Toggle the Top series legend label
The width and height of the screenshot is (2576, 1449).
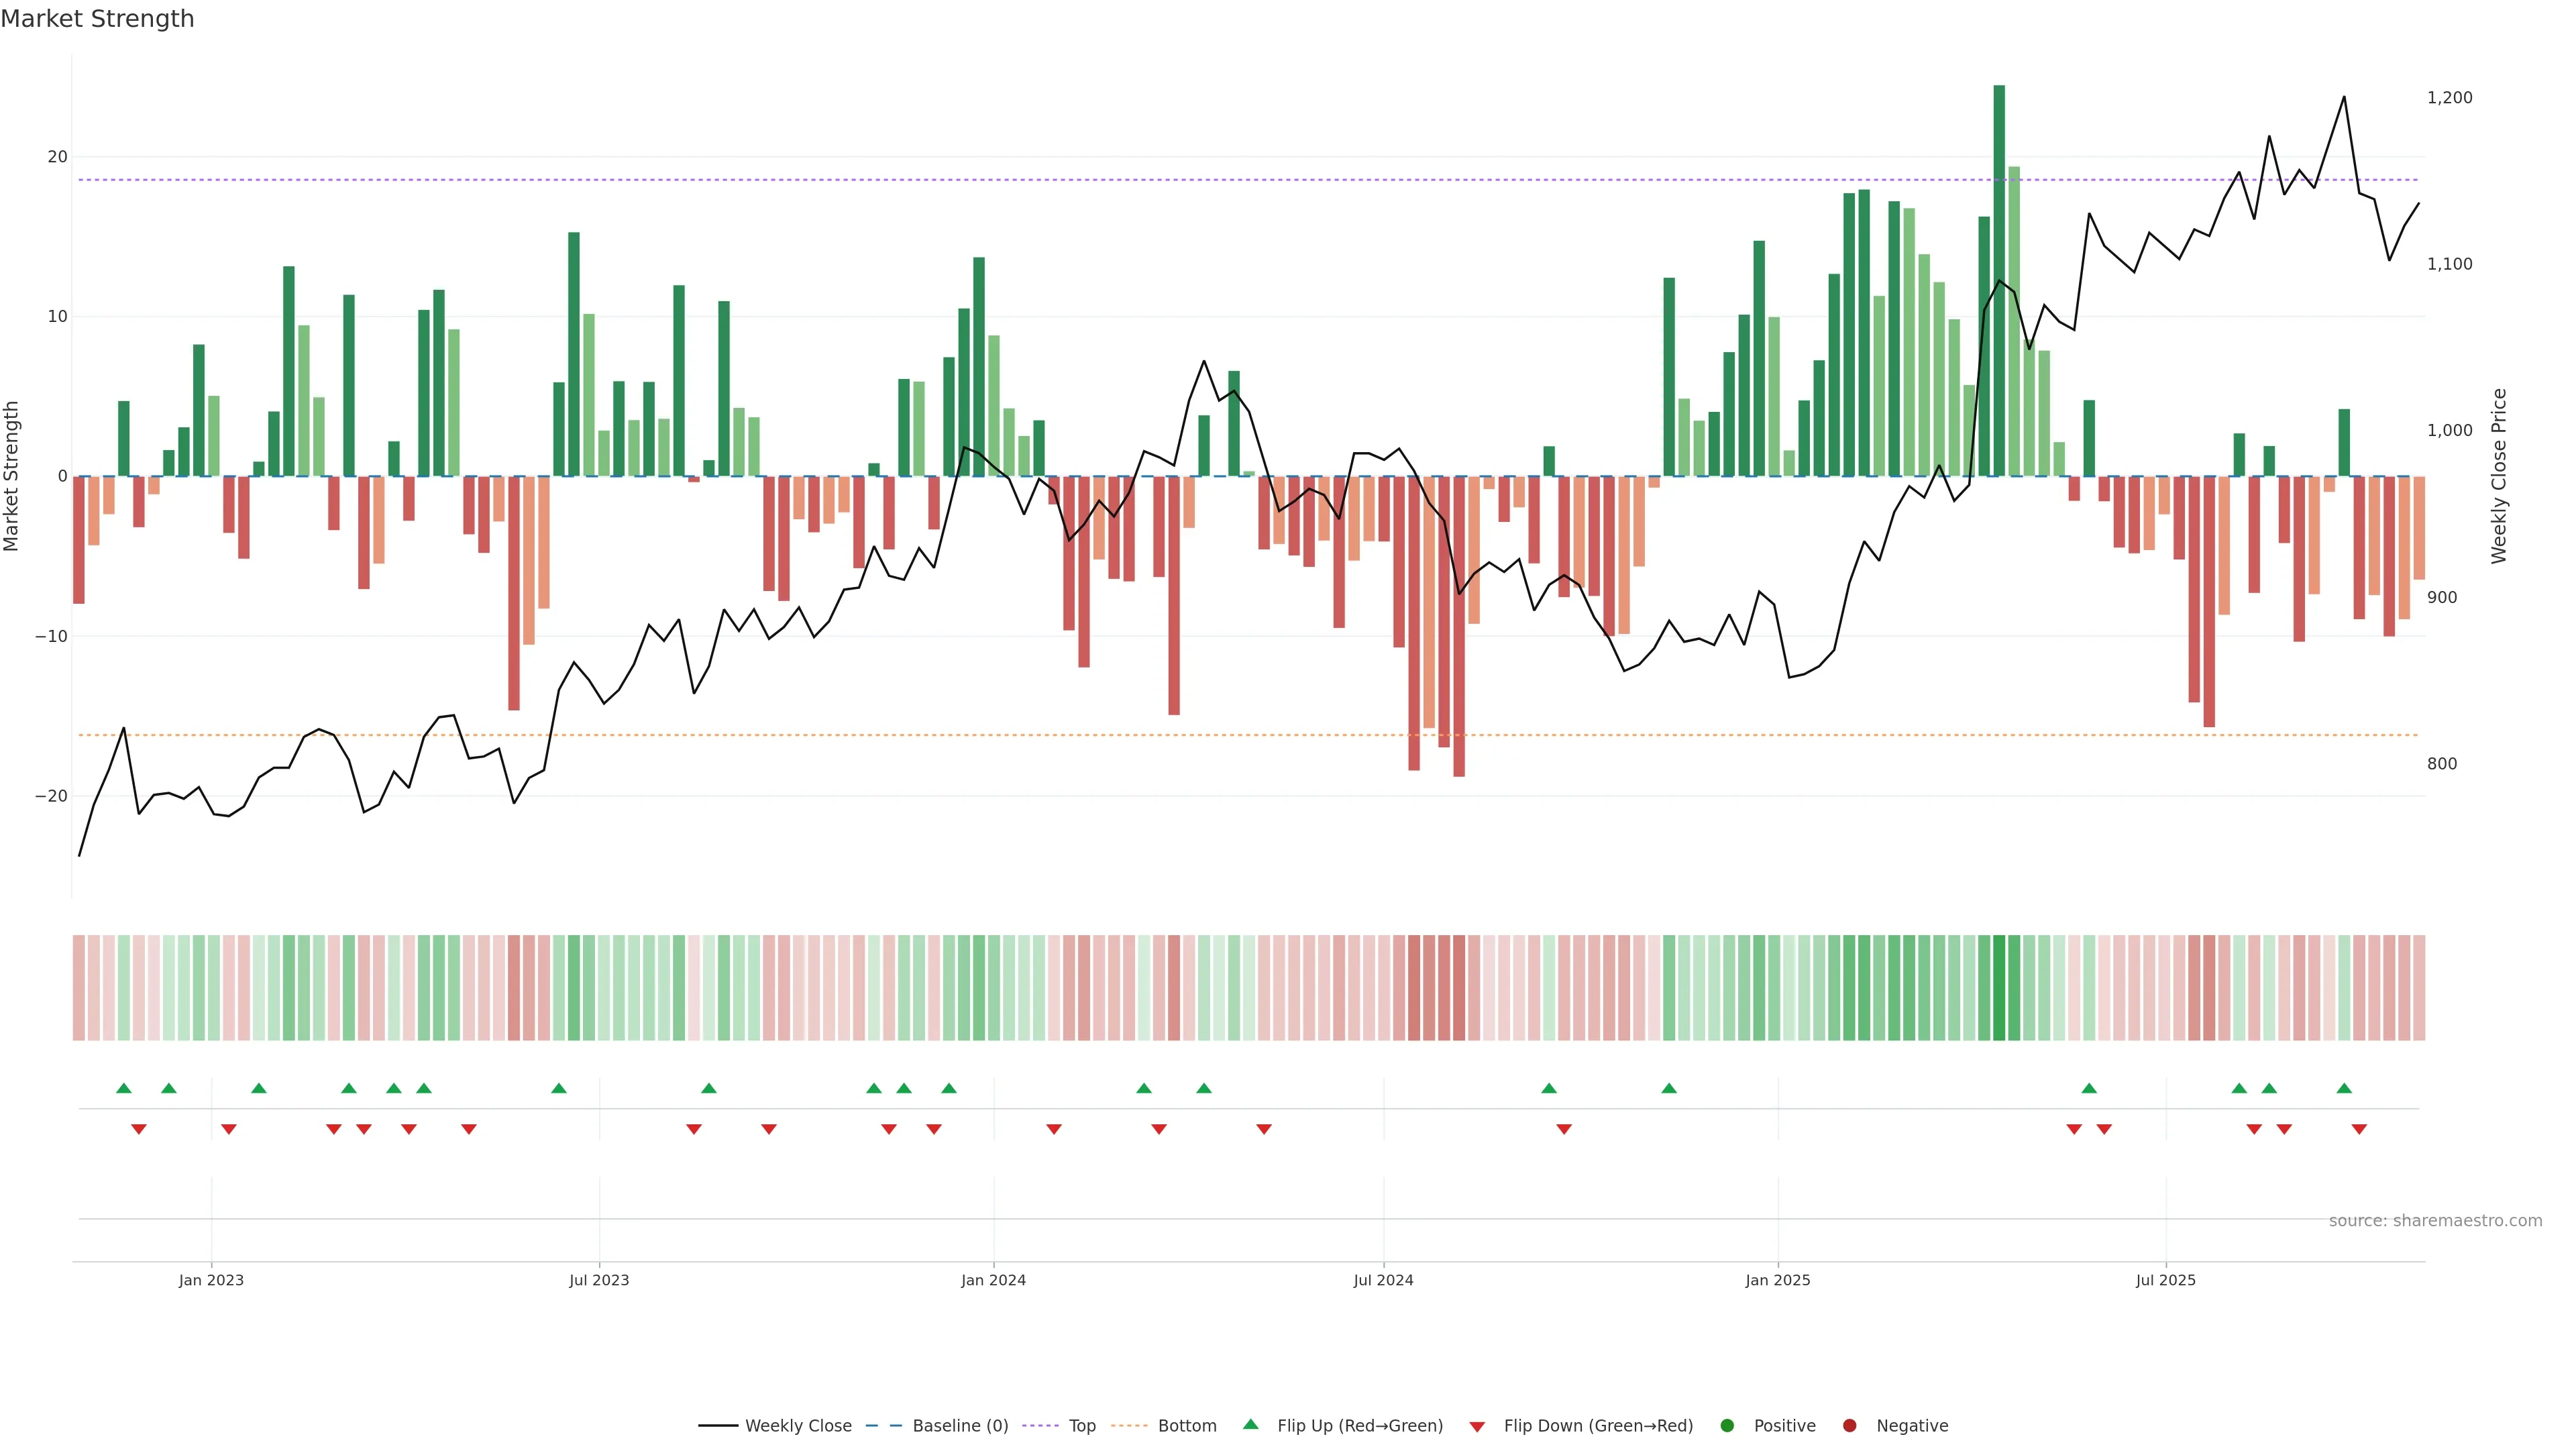1082,1426
